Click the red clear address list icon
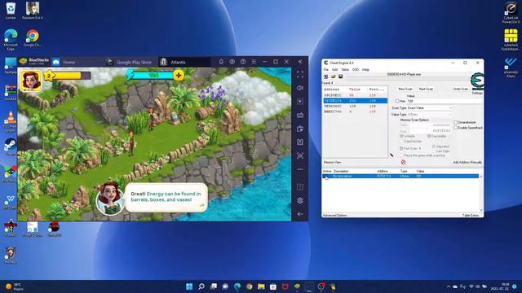 tap(403, 162)
